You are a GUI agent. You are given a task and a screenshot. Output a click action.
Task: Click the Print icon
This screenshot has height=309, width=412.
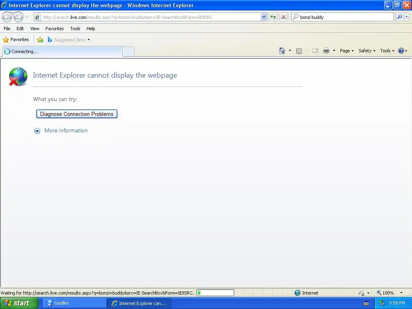[326, 51]
